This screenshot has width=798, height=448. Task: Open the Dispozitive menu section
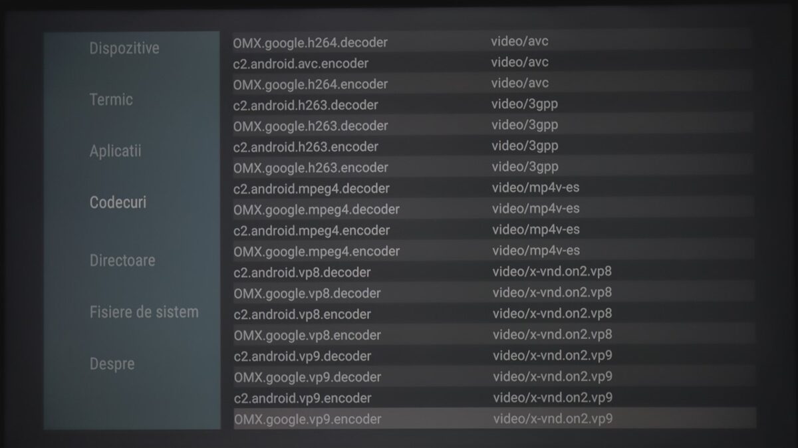pyautogui.click(x=124, y=49)
